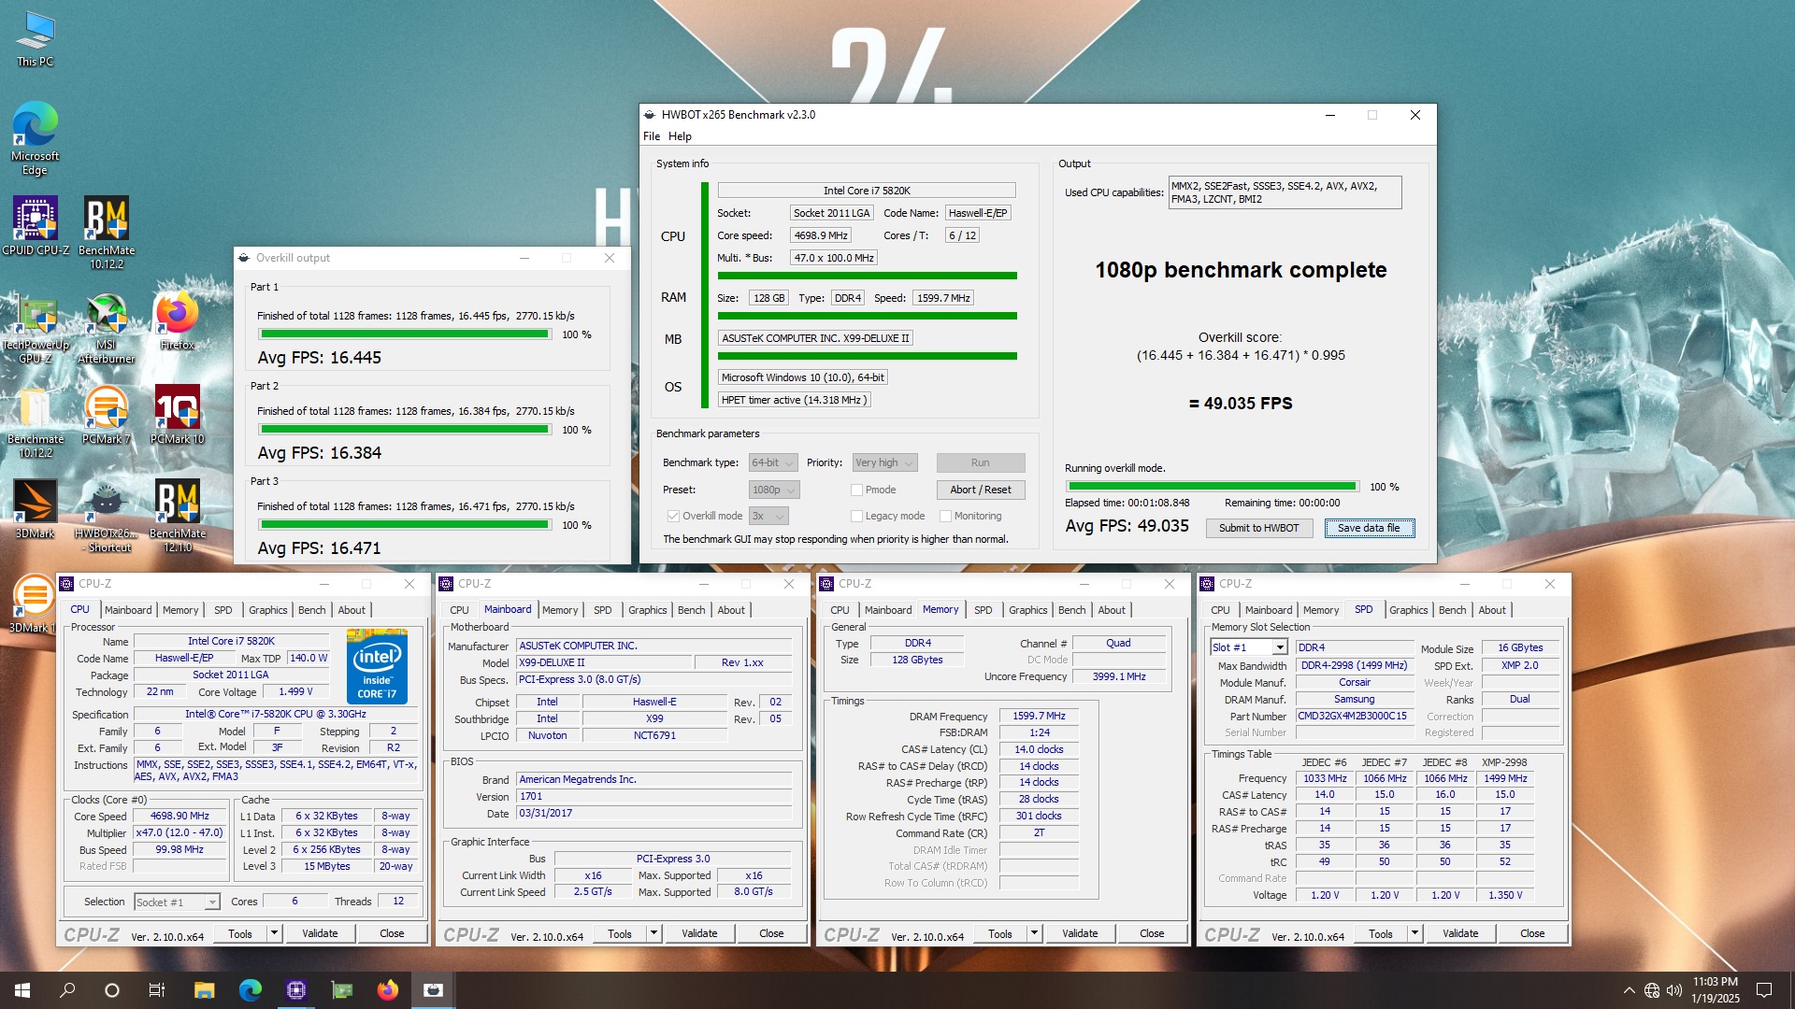Expand Tools arrow in the SPD CPU-Z window
1795x1009 pixels.
[1414, 933]
